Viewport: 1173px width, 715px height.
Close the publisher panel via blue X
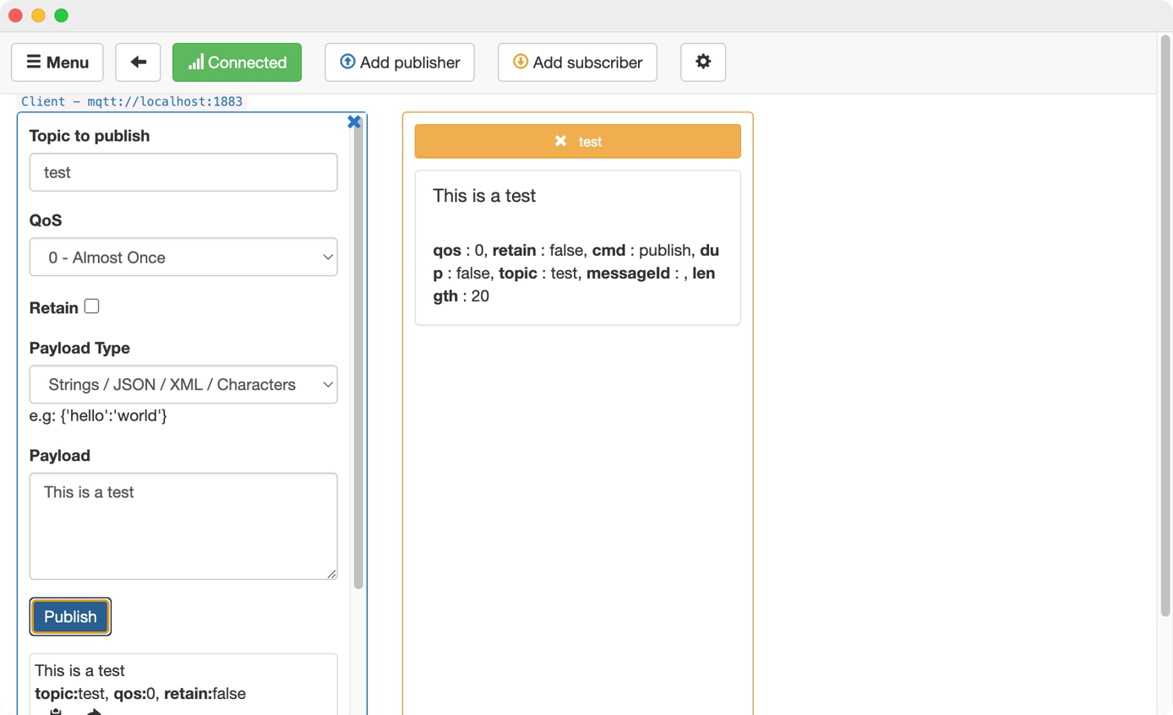point(354,121)
